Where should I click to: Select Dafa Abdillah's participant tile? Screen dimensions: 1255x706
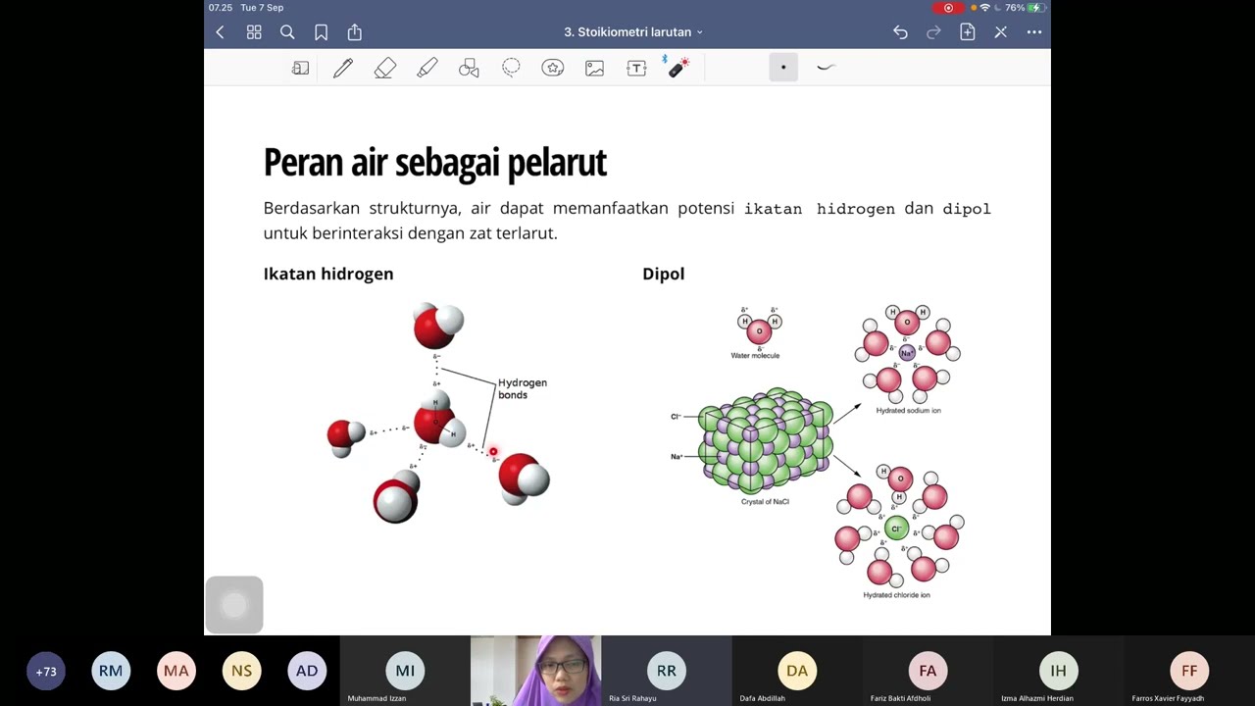click(x=796, y=671)
